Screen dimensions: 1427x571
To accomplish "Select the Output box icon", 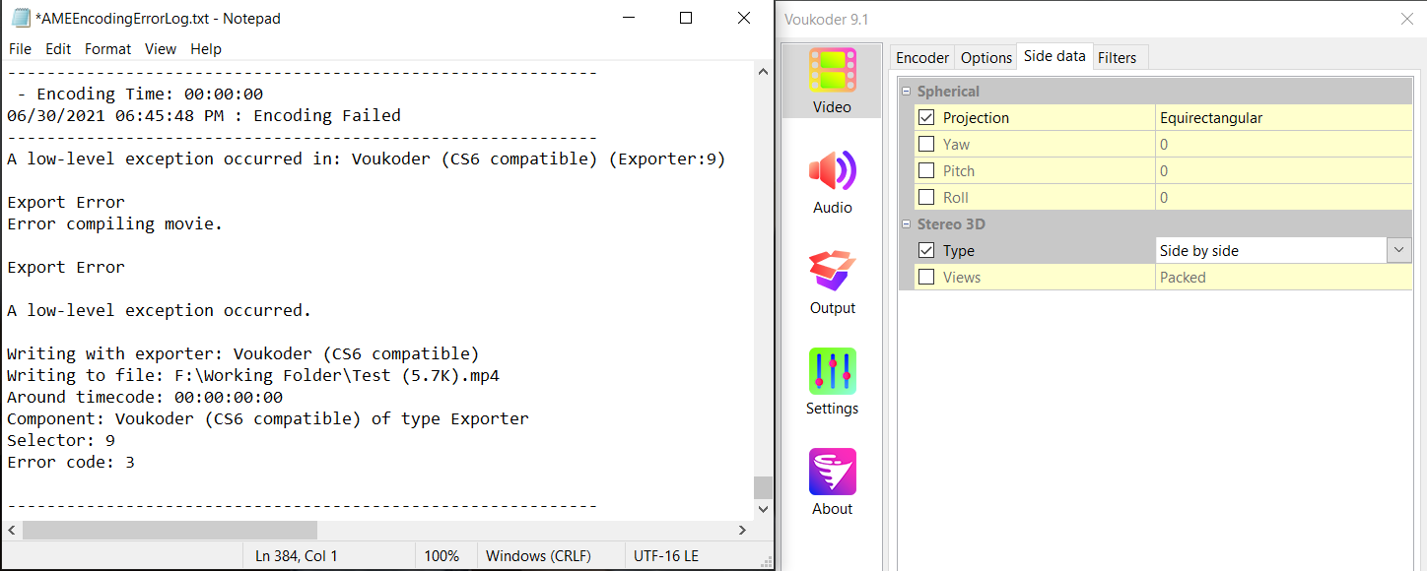I will click(832, 272).
